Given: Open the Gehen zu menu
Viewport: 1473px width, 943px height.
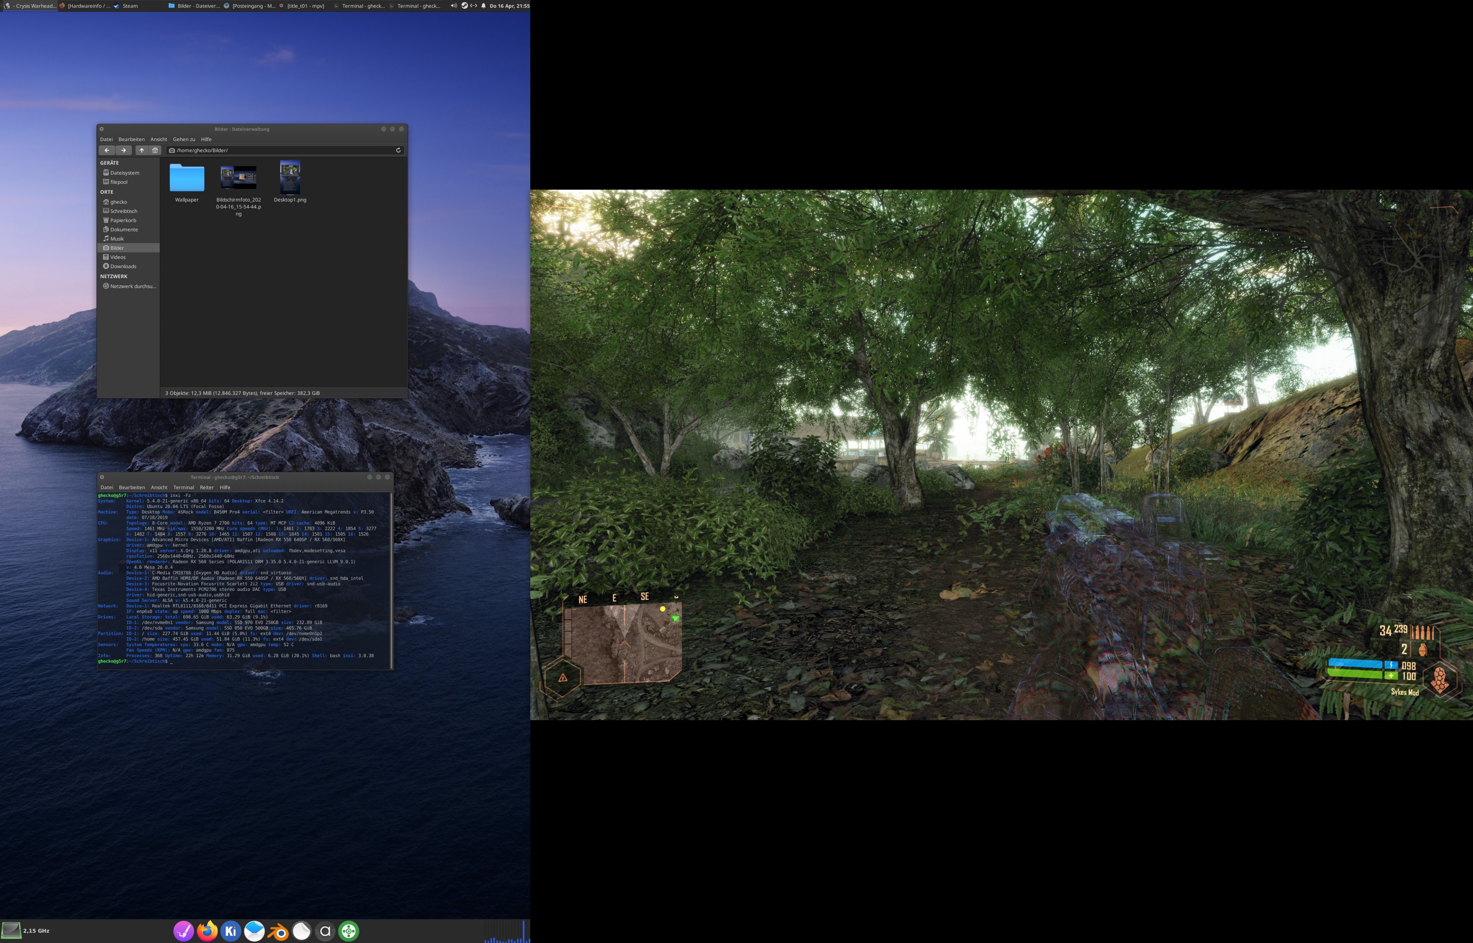Looking at the screenshot, I should pyautogui.click(x=184, y=139).
